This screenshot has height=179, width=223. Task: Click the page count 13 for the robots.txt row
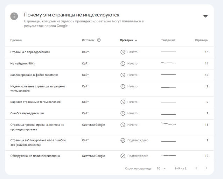(x=207, y=75)
